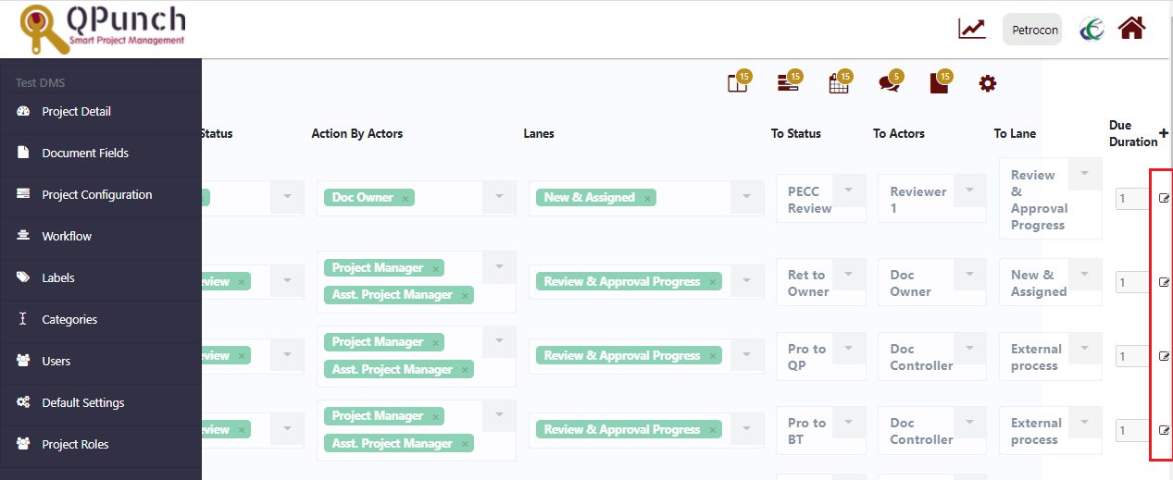Open the calendar view icon
1173x480 pixels.
840,82
